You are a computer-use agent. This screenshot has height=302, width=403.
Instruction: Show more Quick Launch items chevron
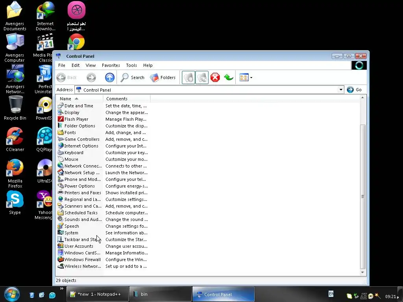(62, 288)
